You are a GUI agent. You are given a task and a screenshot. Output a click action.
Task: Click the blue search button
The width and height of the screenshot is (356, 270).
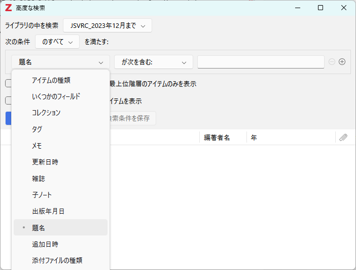click(x=9, y=118)
